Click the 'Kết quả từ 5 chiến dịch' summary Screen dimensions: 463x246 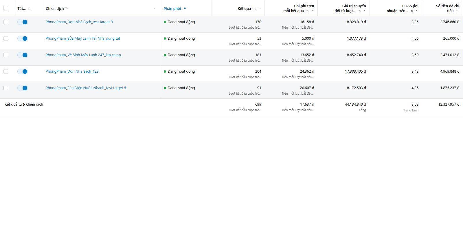[x=24, y=104]
